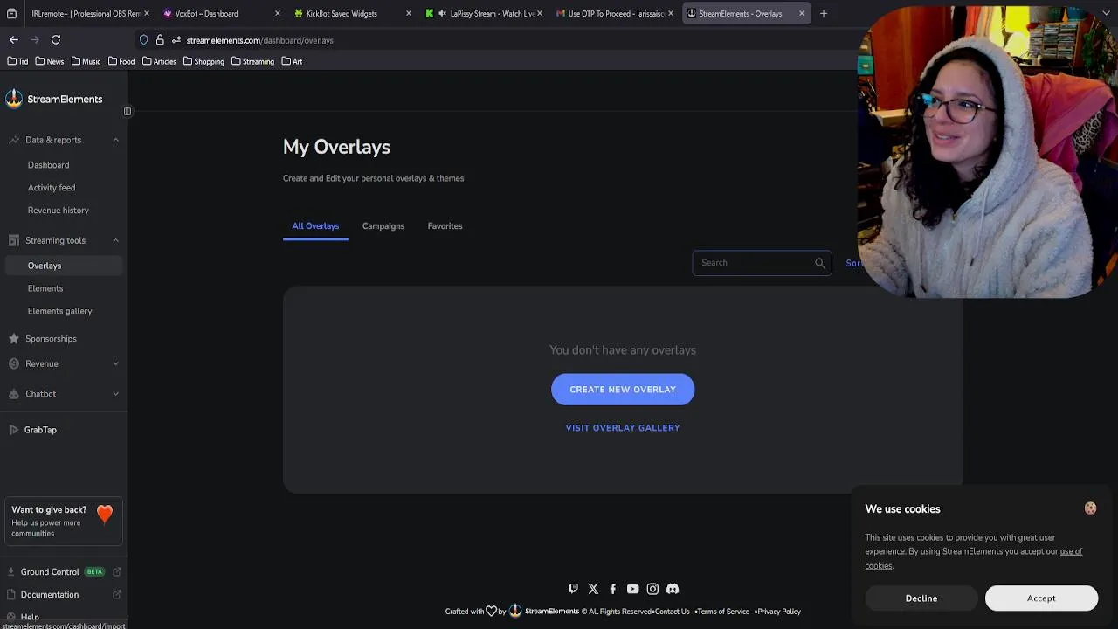Switch to the Favorites tab
Screen dimensions: 1118x629
(445, 226)
